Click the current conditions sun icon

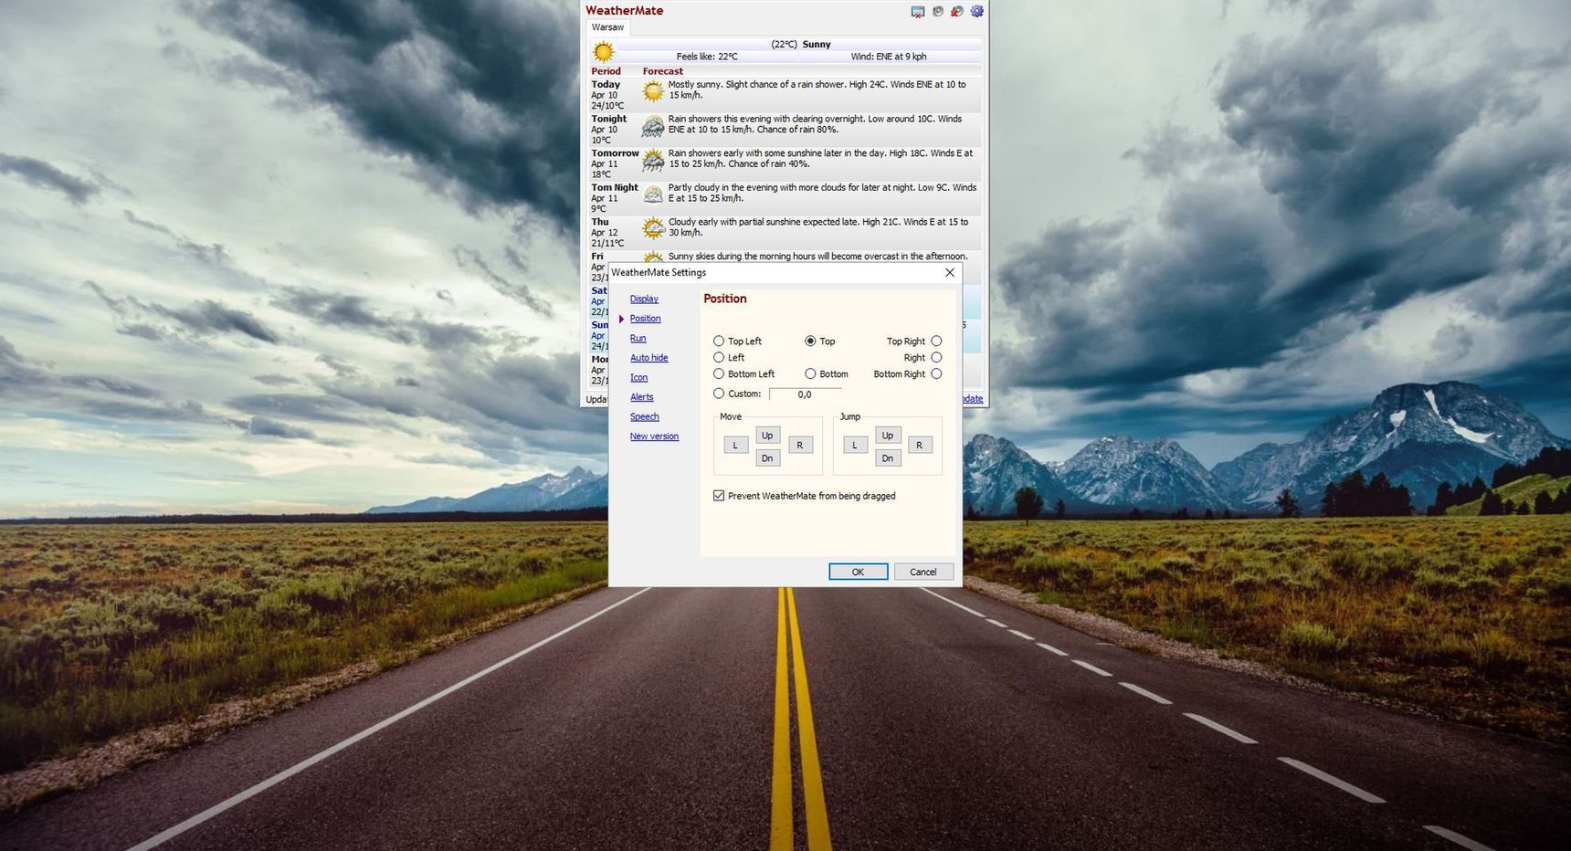(x=603, y=52)
